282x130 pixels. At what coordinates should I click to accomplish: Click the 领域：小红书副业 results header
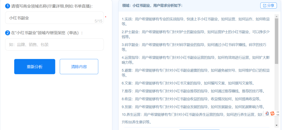(152, 6)
